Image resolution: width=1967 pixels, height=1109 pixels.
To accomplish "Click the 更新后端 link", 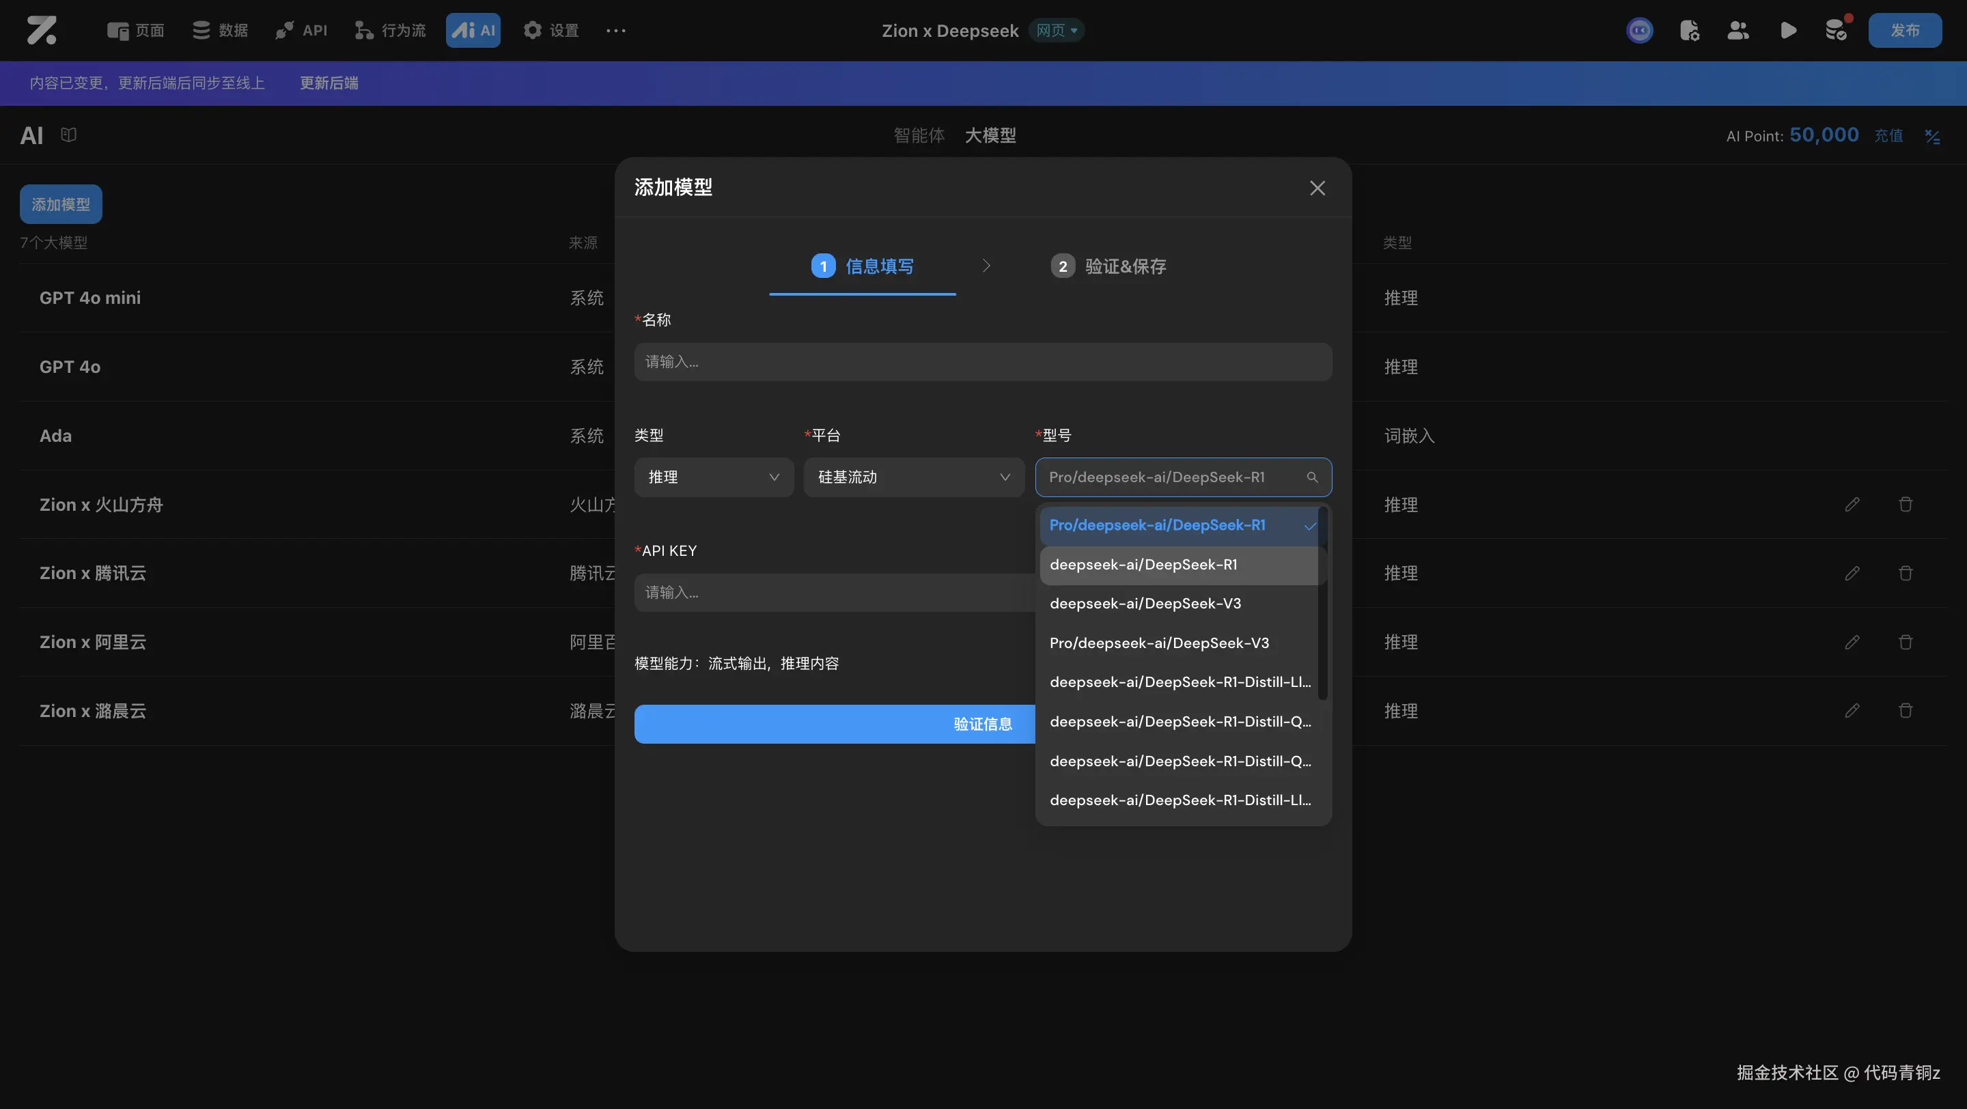I will [329, 83].
